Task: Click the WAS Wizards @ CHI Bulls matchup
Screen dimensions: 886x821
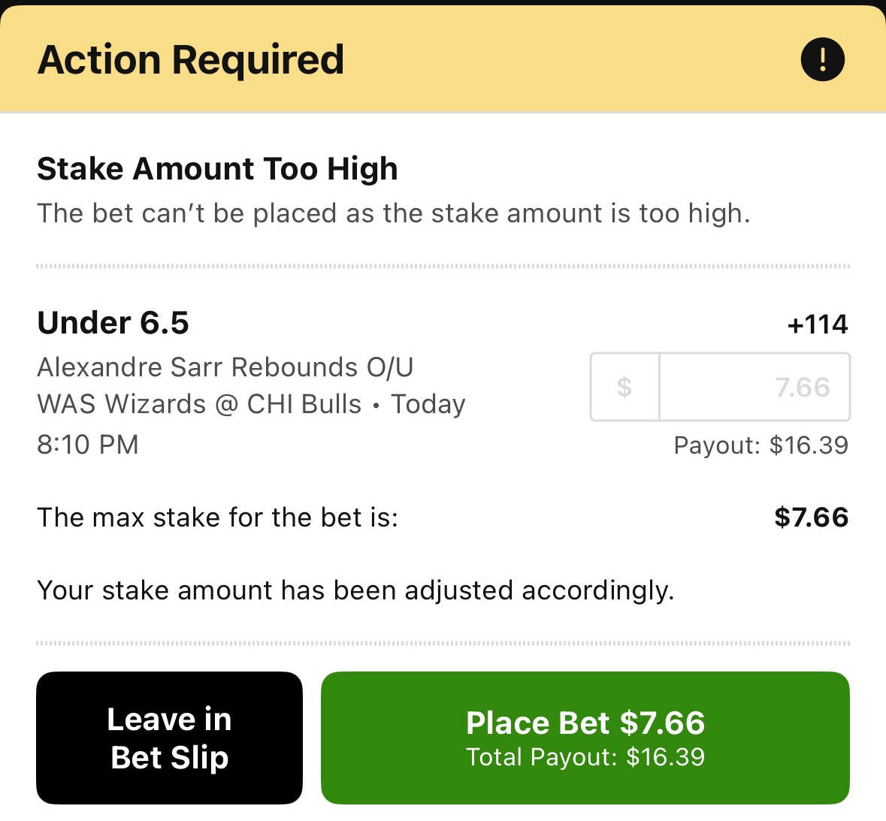Action: [199, 404]
